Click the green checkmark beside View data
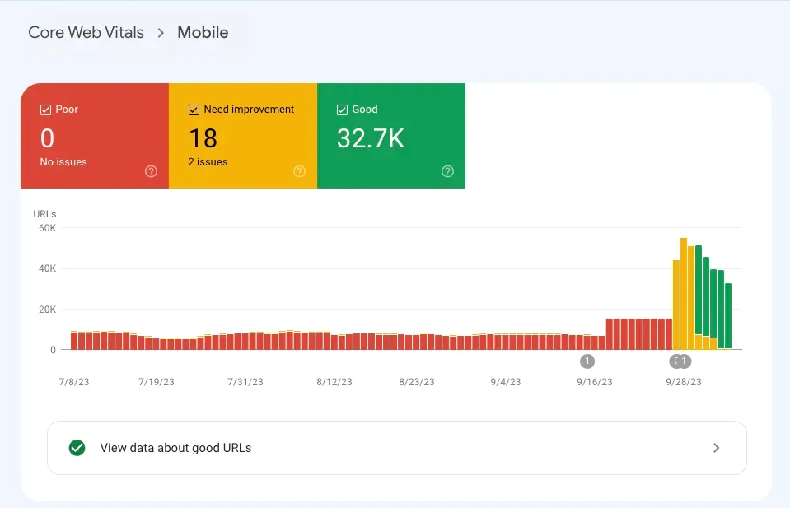The height and width of the screenshot is (508, 790). pyautogui.click(x=77, y=448)
